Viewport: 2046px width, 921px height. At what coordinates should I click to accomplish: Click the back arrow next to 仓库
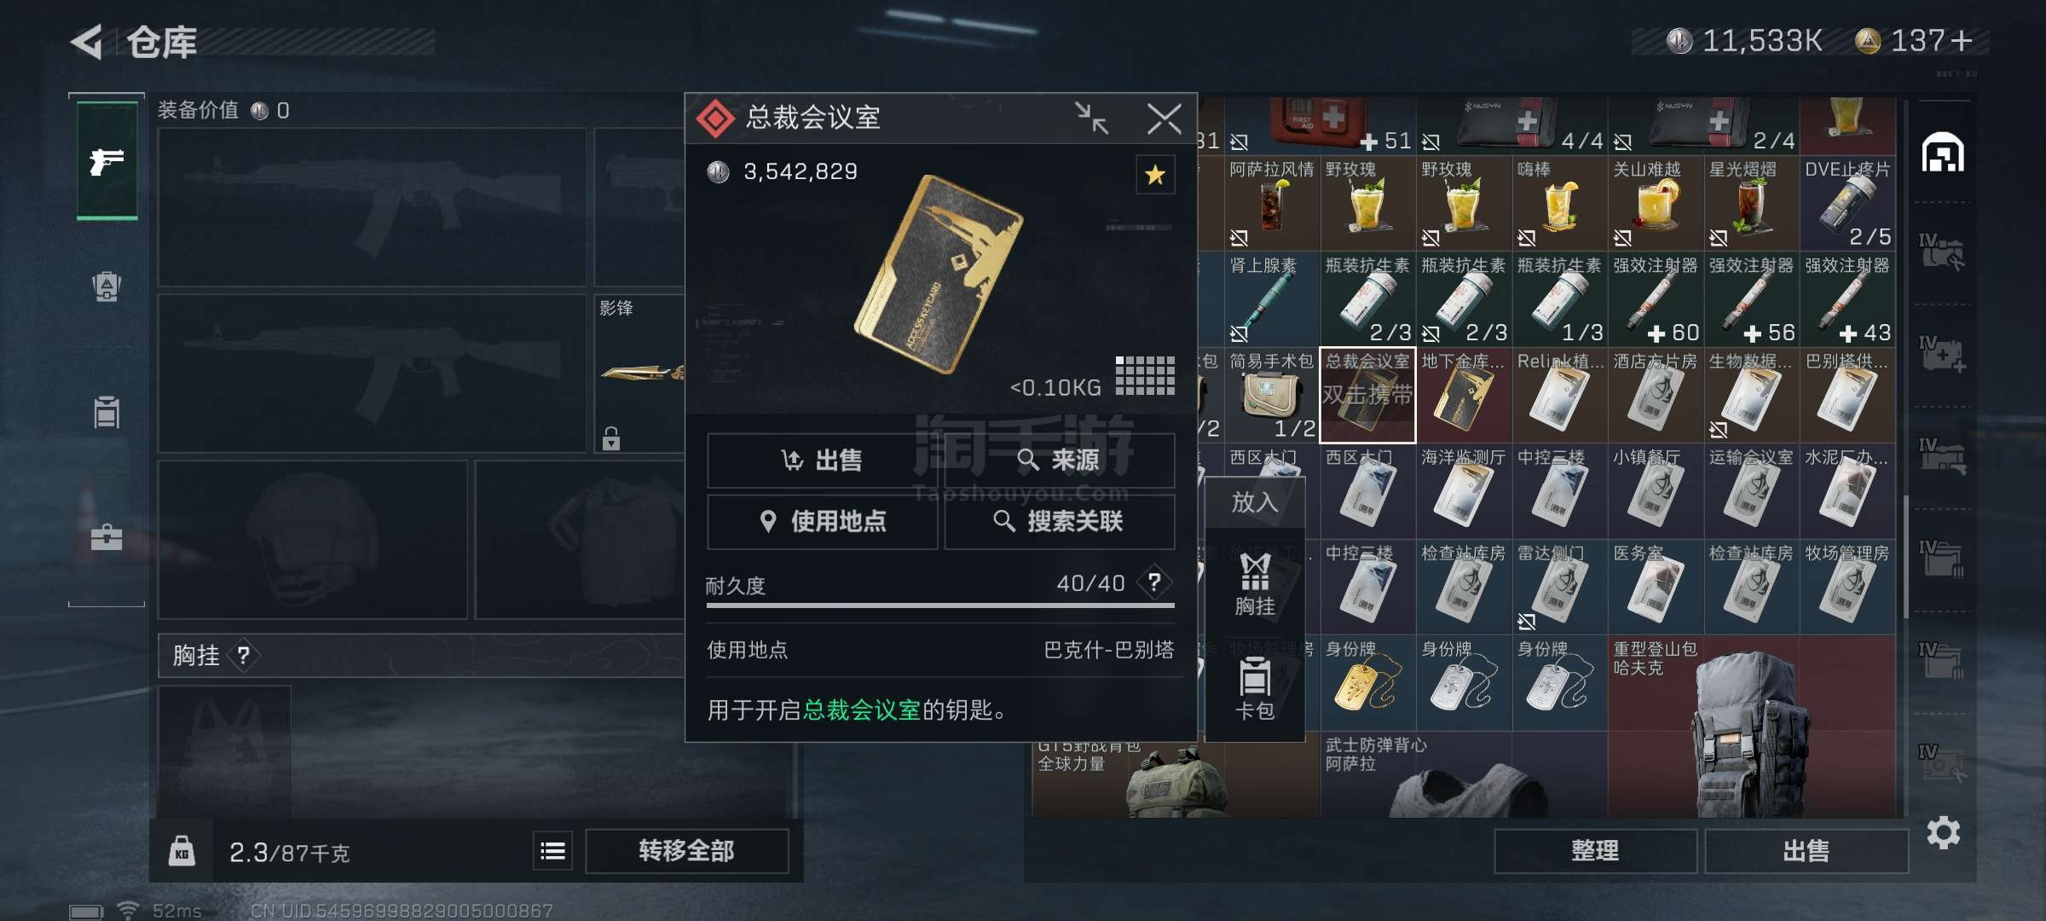pyautogui.click(x=87, y=41)
